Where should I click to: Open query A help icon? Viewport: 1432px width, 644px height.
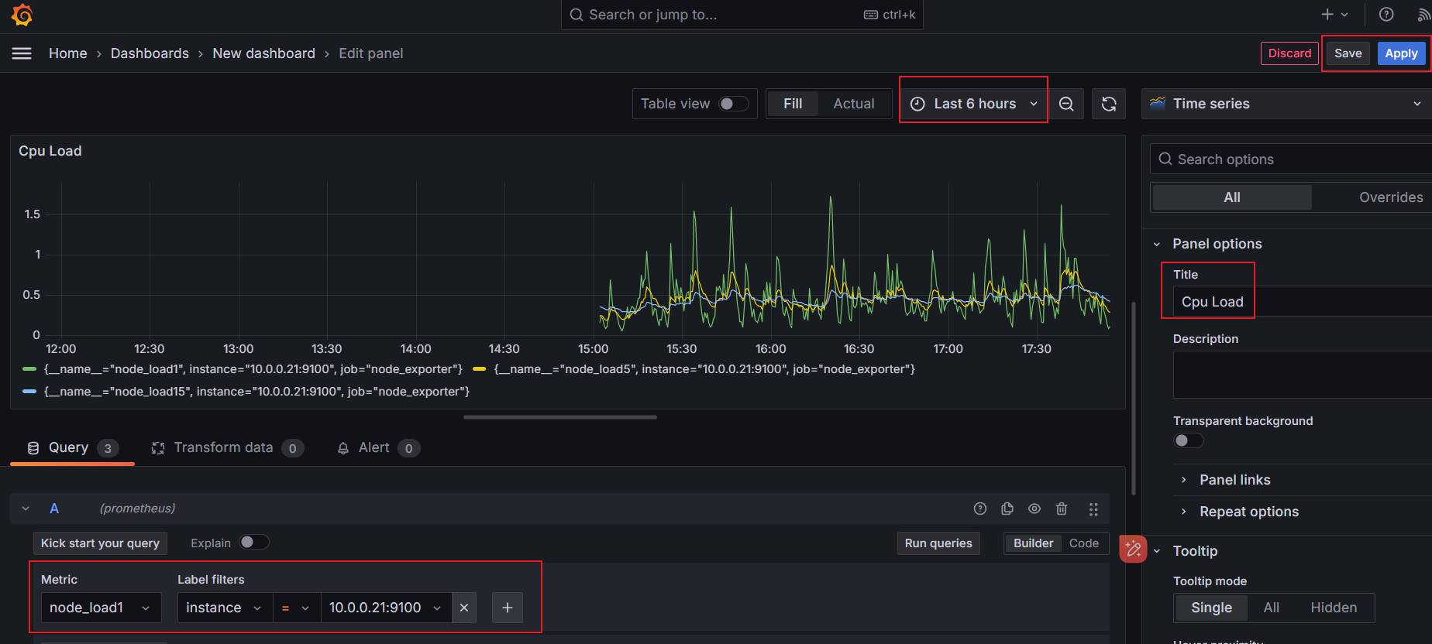pyautogui.click(x=980, y=509)
